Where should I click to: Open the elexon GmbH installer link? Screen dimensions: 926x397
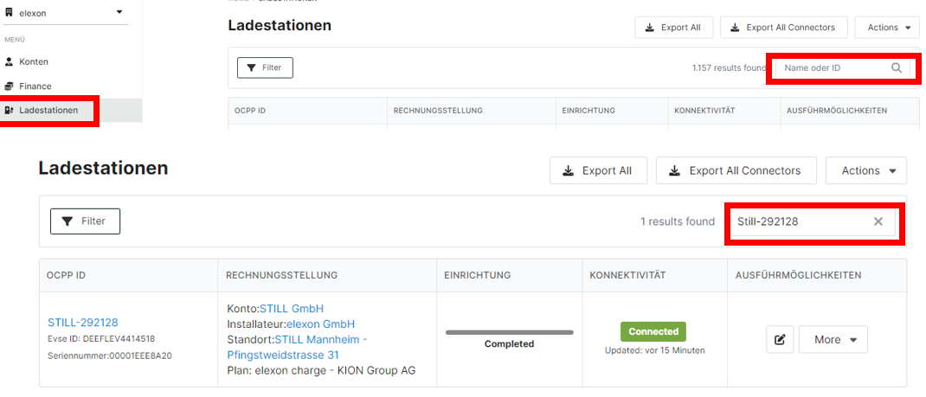point(321,323)
